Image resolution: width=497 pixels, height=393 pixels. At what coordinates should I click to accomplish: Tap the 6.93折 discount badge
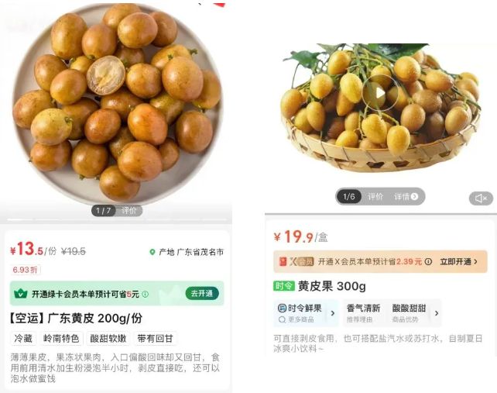click(x=25, y=270)
